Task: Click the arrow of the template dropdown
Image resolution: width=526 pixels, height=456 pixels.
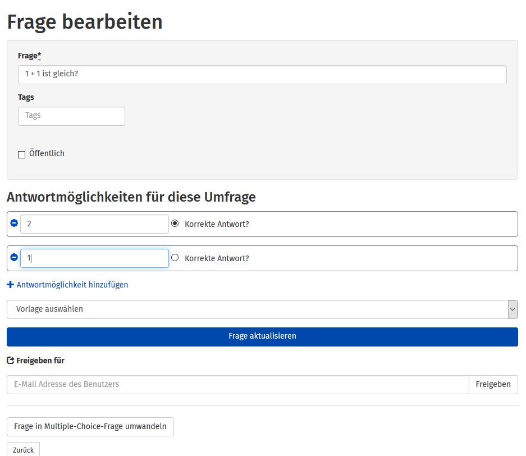Action: tap(512, 309)
